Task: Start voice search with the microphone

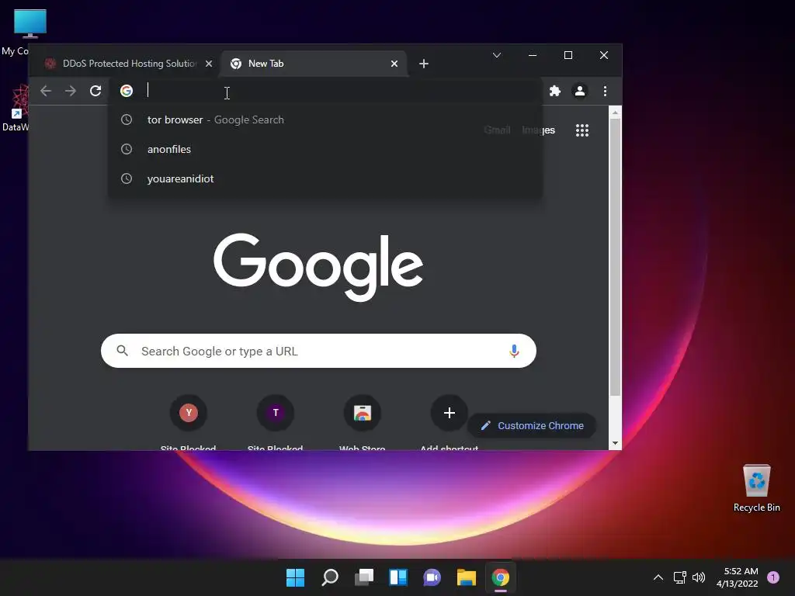Action: pos(514,351)
